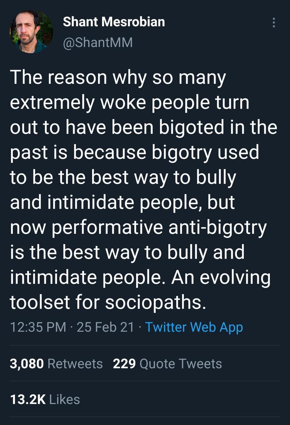The image size is (290, 425).
Task: Open the 229 Quote Tweets page
Action: pyautogui.click(x=124, y=363)
